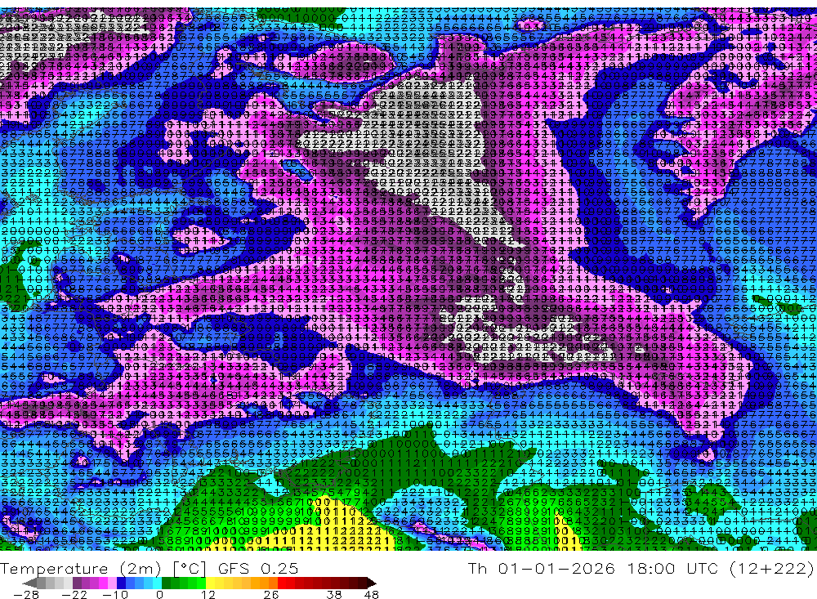Viewport: 817px width, 599px height.
Task: Click the gray left arrow end of color scale
Action: point(29,583)
